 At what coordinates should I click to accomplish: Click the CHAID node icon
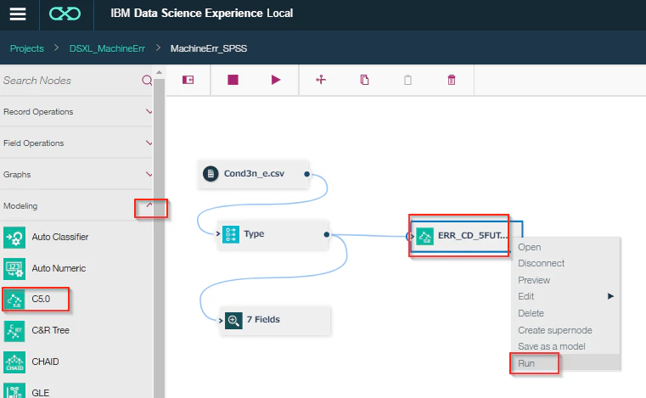[x=14, y=362]
